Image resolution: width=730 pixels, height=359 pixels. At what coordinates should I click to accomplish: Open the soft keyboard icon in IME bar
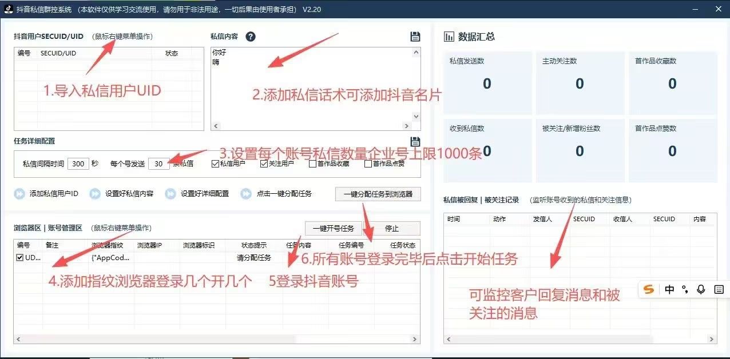coord(719,289)
